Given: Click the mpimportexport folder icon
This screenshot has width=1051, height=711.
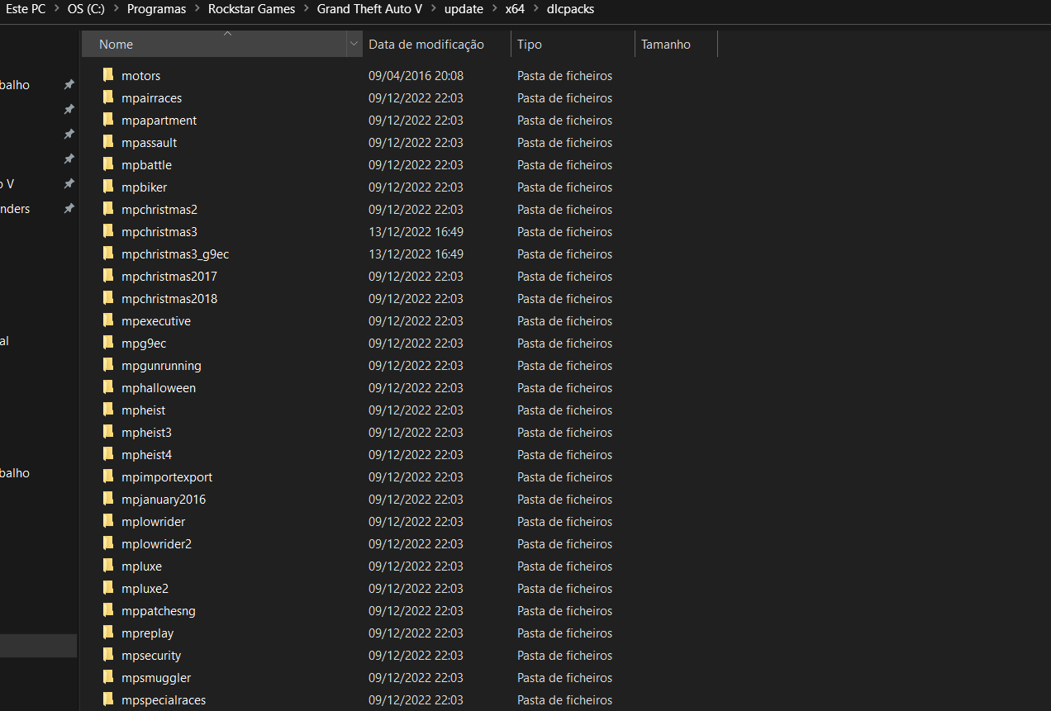Looking at the screenshot, I should (x=107, y=476).
